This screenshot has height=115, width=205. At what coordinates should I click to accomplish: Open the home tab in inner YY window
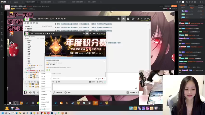pyautogui.click(x=87, y=33)
